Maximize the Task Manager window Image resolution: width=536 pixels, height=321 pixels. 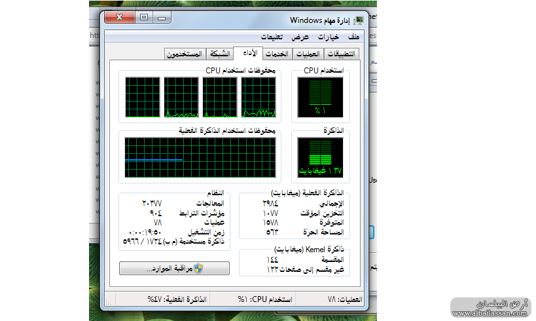[144, 17]
